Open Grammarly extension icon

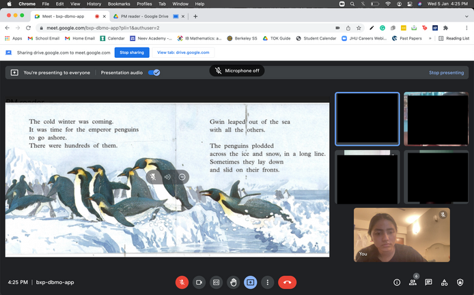click(382, 28)
